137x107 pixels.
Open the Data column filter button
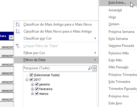[11, 37]
